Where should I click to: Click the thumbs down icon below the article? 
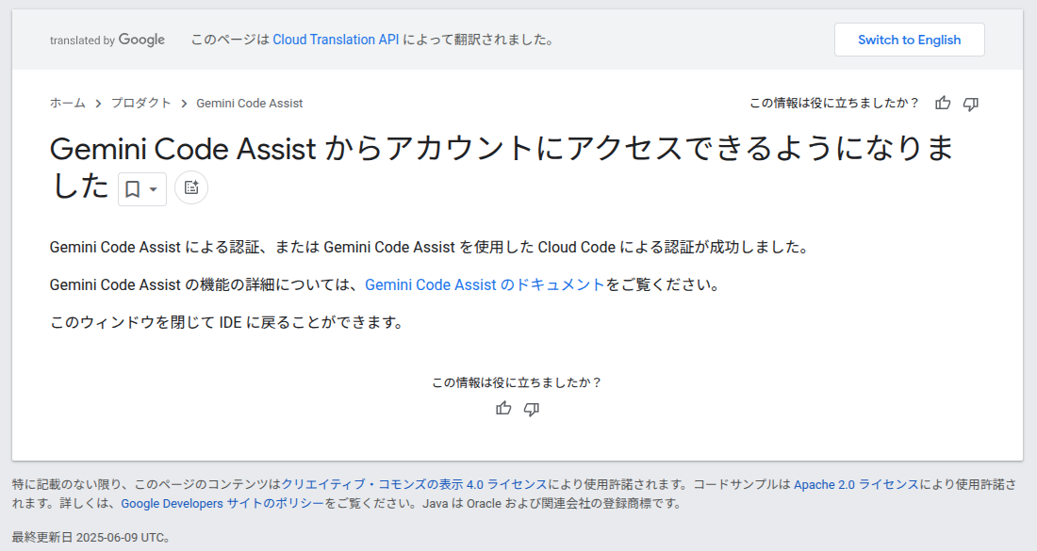[531, 409]
